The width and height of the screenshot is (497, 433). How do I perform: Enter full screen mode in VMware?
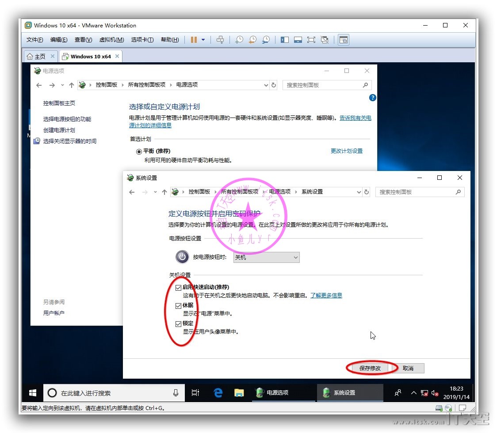pyautogui.click(x=311, y=40)
